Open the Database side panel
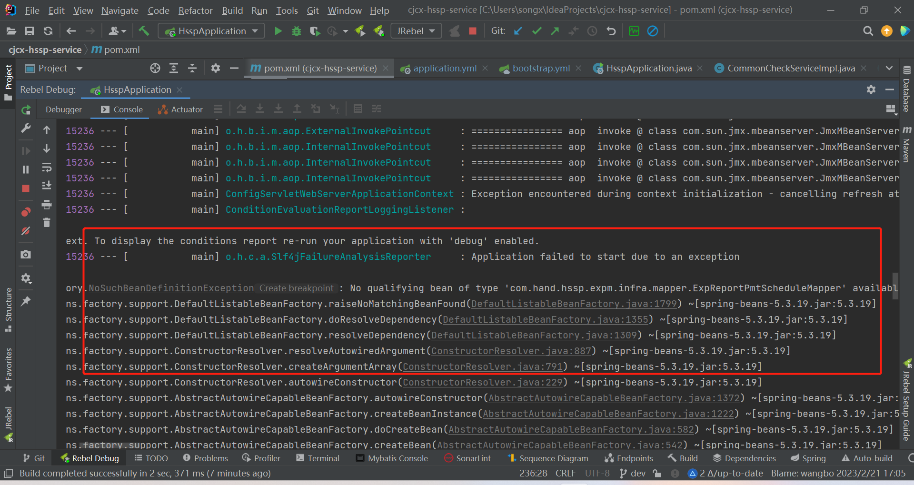 point(907,89)
